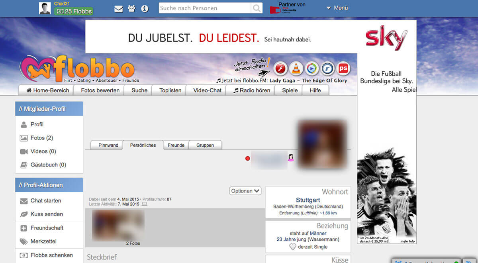The height and width of the screenshot is (263, 478).
Task: Click the Suche nach Personen field
Action: pos(205,8)
